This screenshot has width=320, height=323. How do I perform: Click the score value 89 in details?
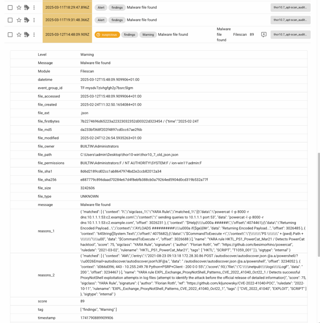(82, 301)
